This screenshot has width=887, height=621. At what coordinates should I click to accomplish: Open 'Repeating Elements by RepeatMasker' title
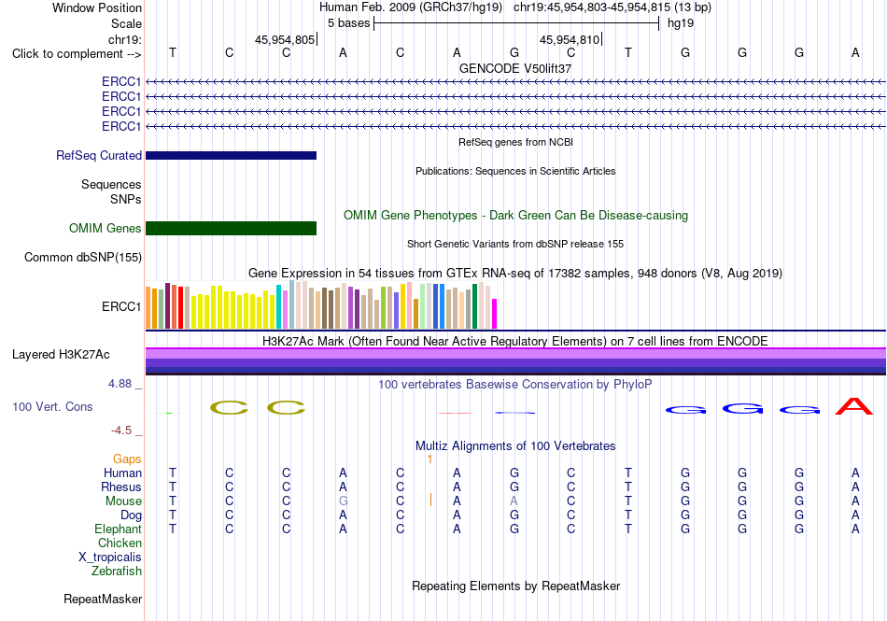click(516, 586)
